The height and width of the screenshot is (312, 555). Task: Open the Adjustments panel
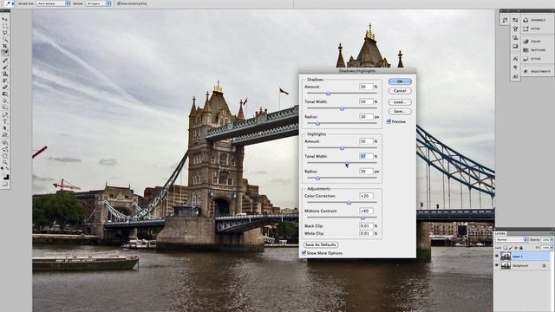pos(537,71)
